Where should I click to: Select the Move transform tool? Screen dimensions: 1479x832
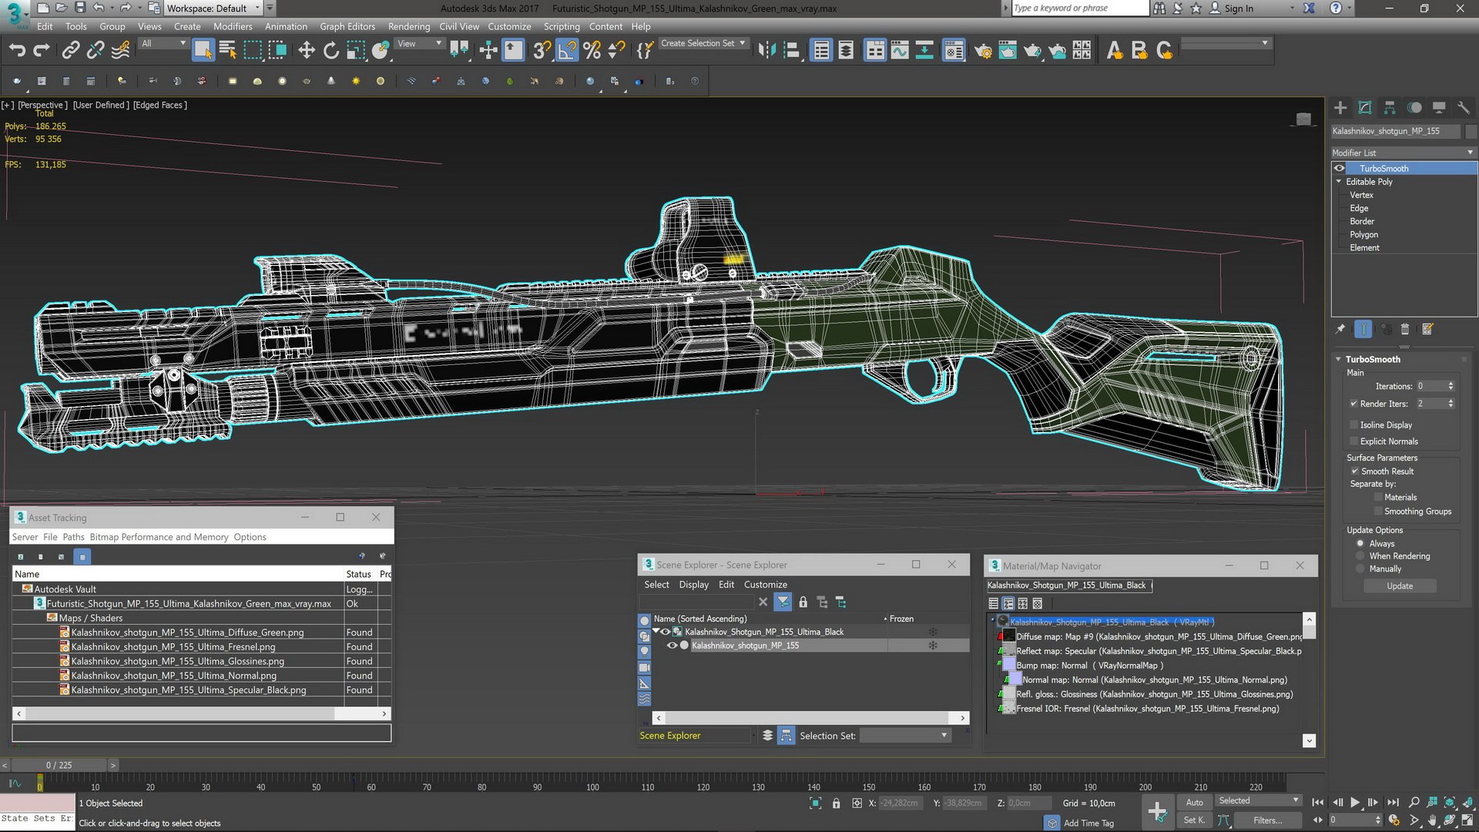pos(307,51)
